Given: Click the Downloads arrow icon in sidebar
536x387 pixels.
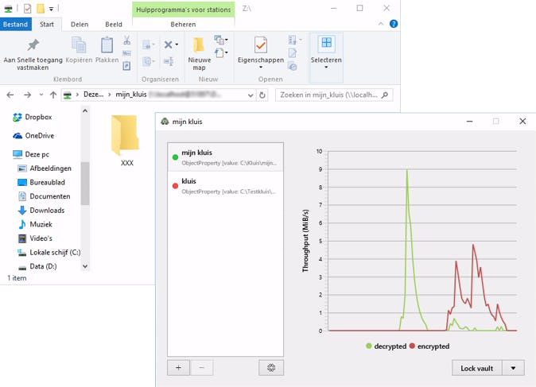Looking at the screenshot, I should (x=22, y=211).
